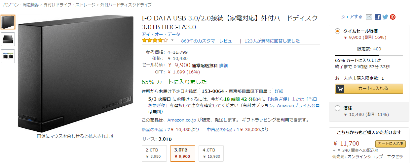Image resolution: width=414 pixels, height=163 pixels.
Task: Select the first front-view product thumbnail
Action: [8, 22]
